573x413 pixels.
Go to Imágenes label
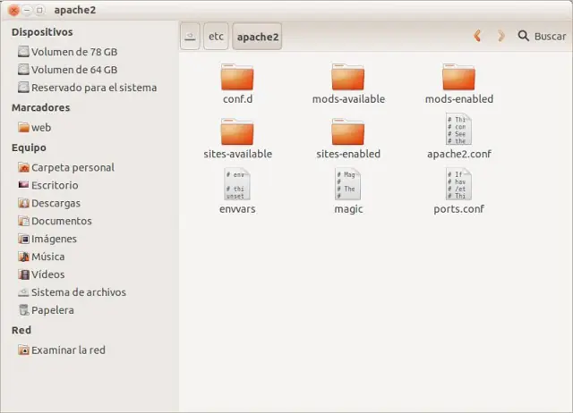[54, 239]
